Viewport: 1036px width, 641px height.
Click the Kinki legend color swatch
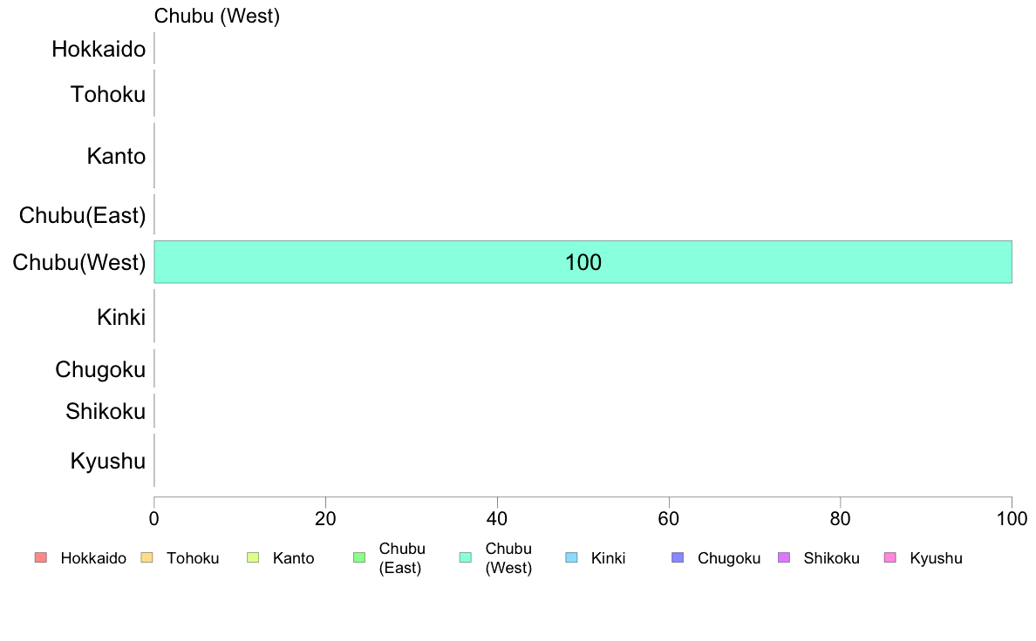tap(571, 557)
